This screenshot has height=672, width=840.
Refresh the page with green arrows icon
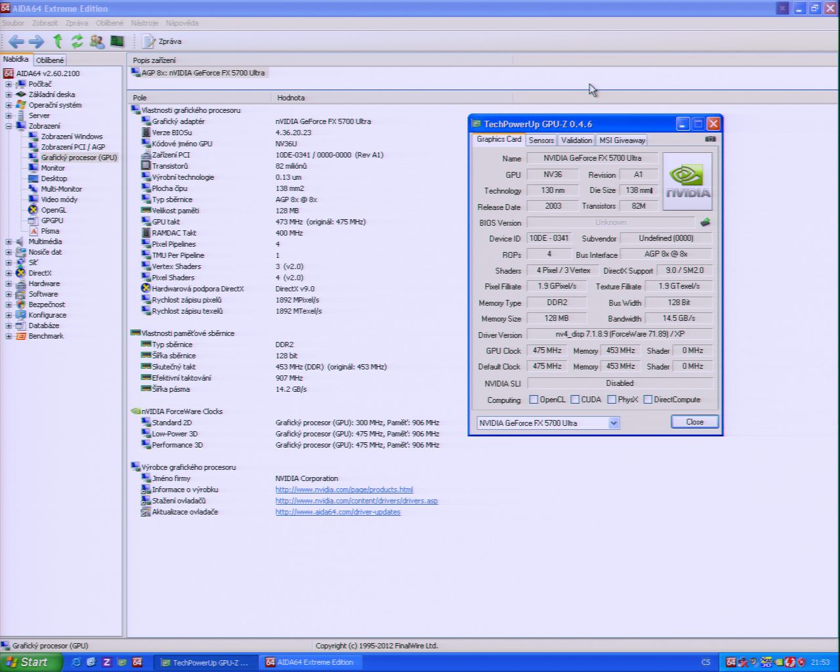coord(77,41)
